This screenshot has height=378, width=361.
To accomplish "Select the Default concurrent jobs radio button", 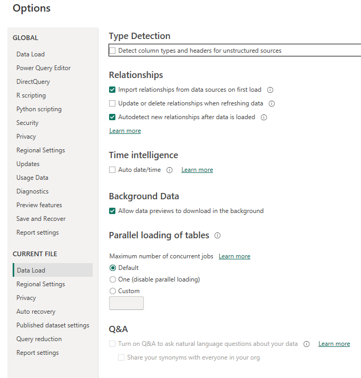I will click(x=113, y=268).
